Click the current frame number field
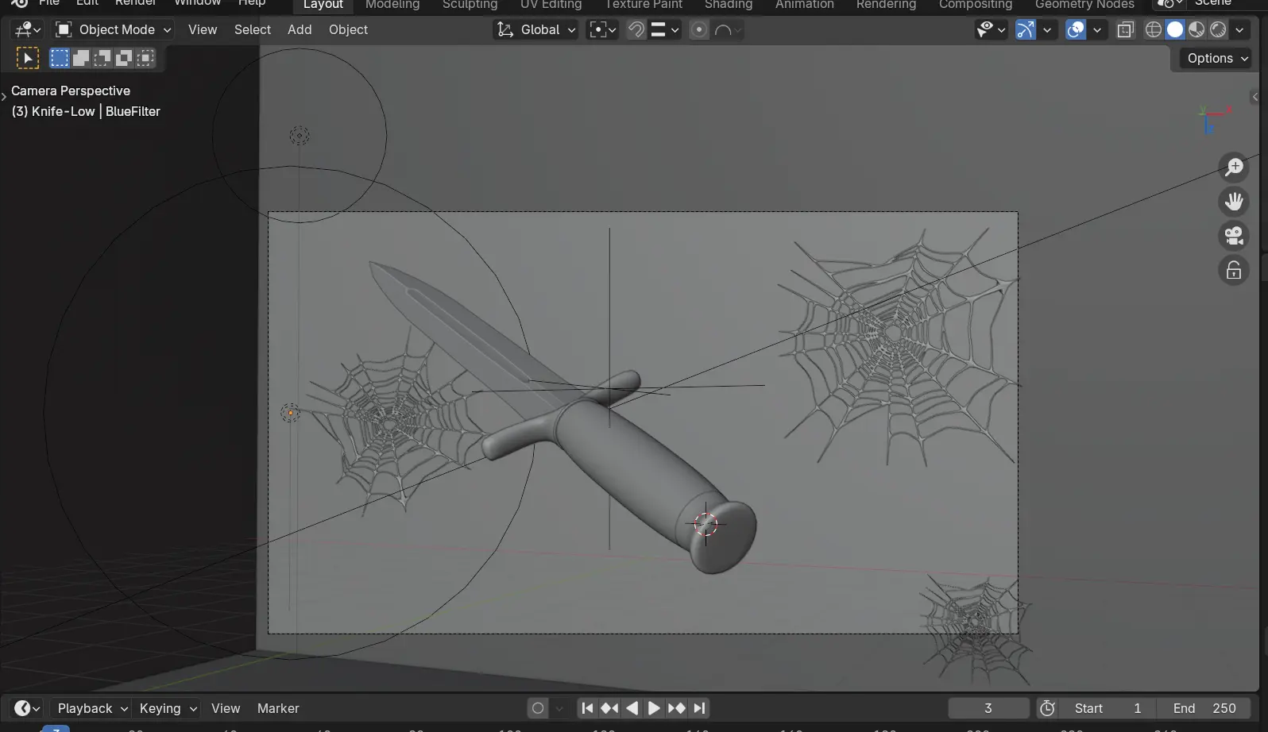This screenshot has height=732, width=1268. 988,708
